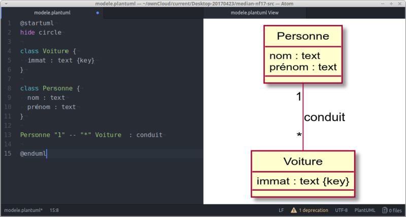406x217 pixels.
Task: Click 'prénom : text' code on line 10
Action: tap(52, 107)
